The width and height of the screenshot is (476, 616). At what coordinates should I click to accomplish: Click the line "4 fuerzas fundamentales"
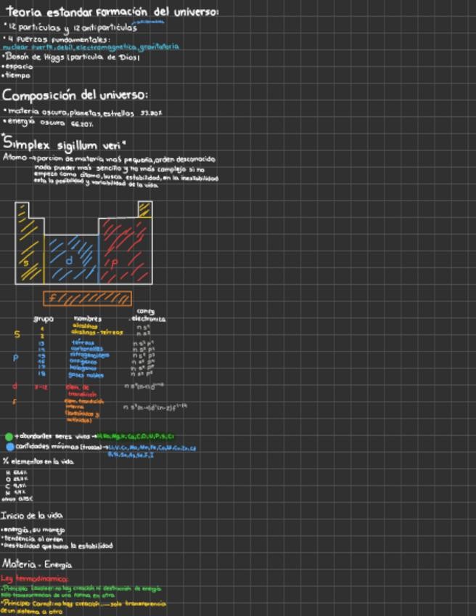(x=57, y=40)
